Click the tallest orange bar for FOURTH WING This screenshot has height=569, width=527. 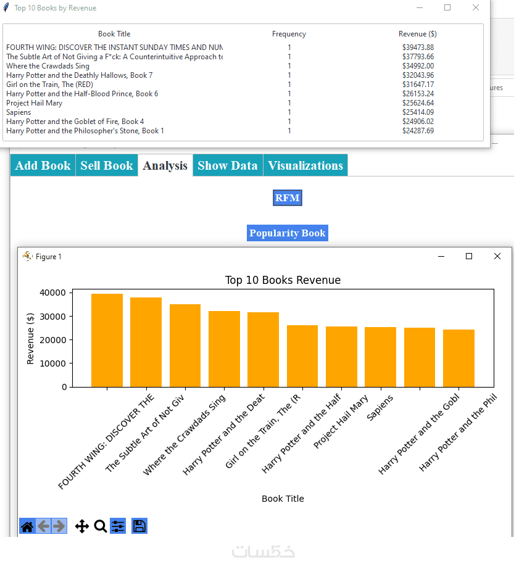(x=107, y=341)
